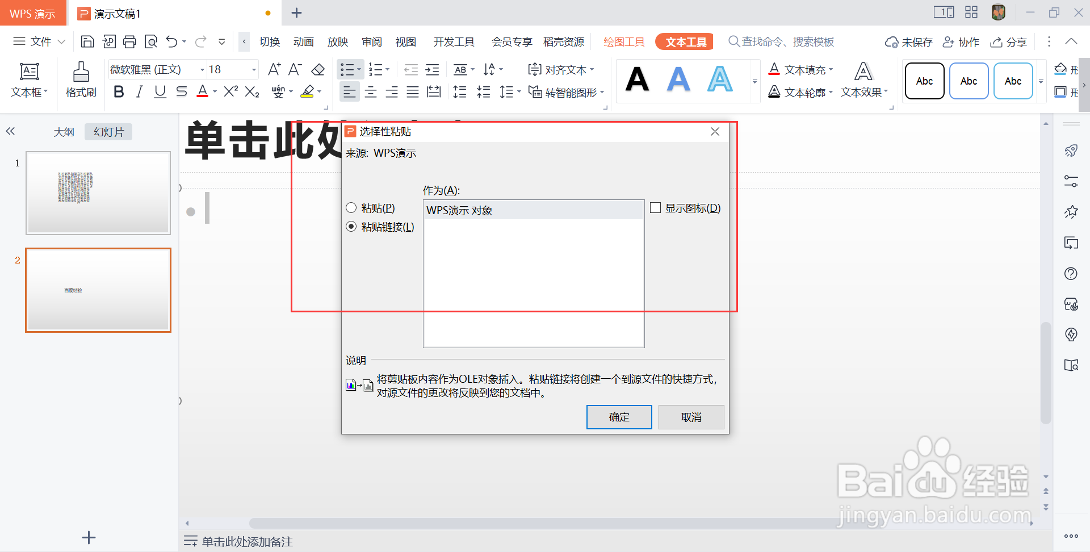Open the 放映 ribbon tab
Screen dimensions: 1090x552
[x=338, y=41]
